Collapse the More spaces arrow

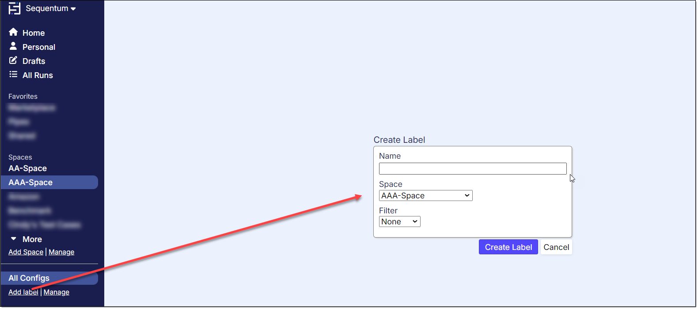pyautogui.click(x=14, y=239)
